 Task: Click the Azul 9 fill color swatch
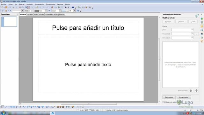64,11
